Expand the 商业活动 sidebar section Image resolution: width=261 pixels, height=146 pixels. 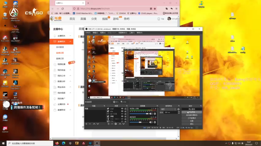coord(70,87)
